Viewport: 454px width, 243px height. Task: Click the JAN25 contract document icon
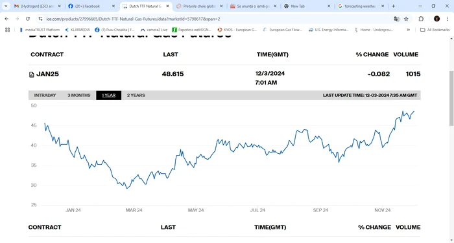pyautogui.click(x=32, y=75)
